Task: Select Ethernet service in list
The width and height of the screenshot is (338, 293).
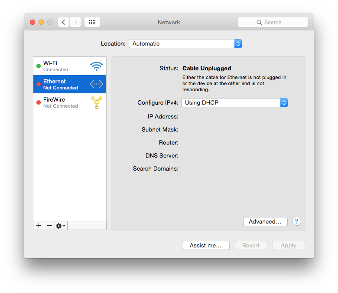Action: [x=70, y=84]
